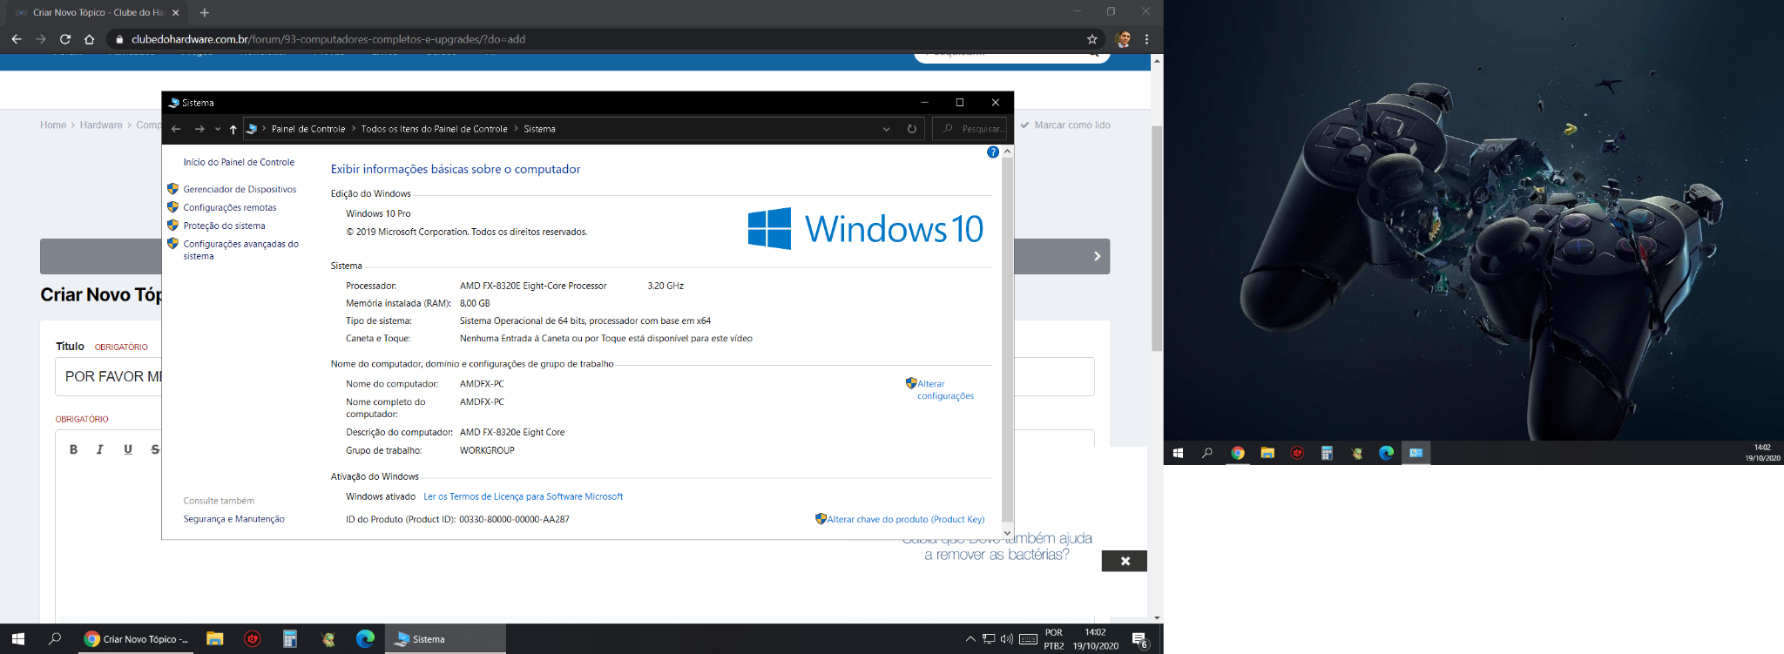Open the volume tray icon
The height and width of the screenshot is (654, 1784).
tap(1007, 639)
